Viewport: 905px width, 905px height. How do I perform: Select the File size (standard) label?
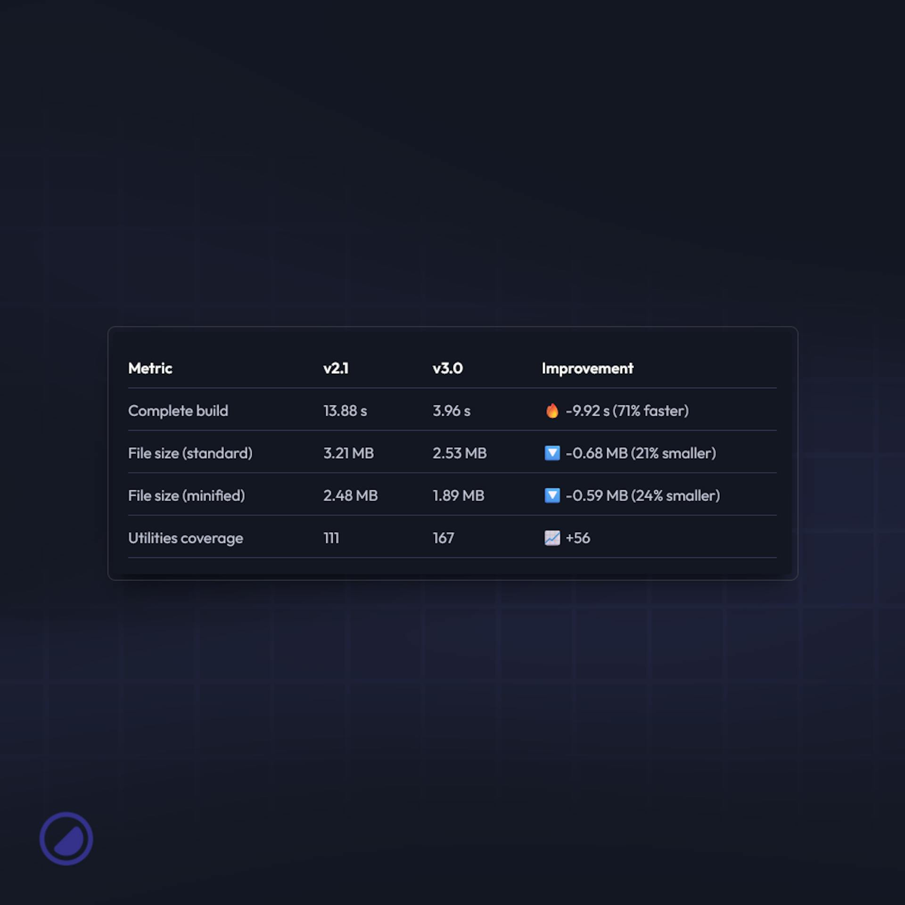190,453
